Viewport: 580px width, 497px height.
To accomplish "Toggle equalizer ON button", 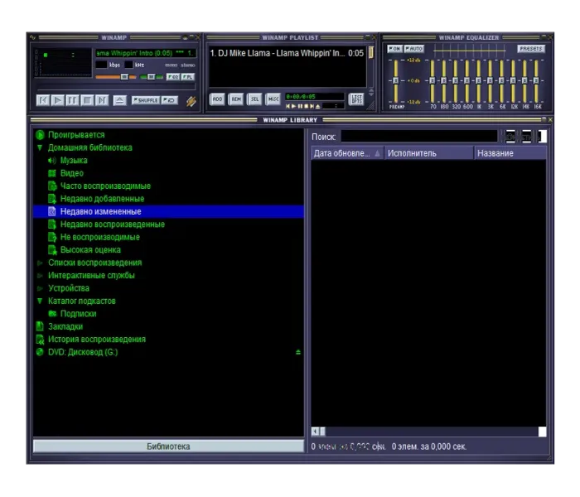I will tap(394, 49).
